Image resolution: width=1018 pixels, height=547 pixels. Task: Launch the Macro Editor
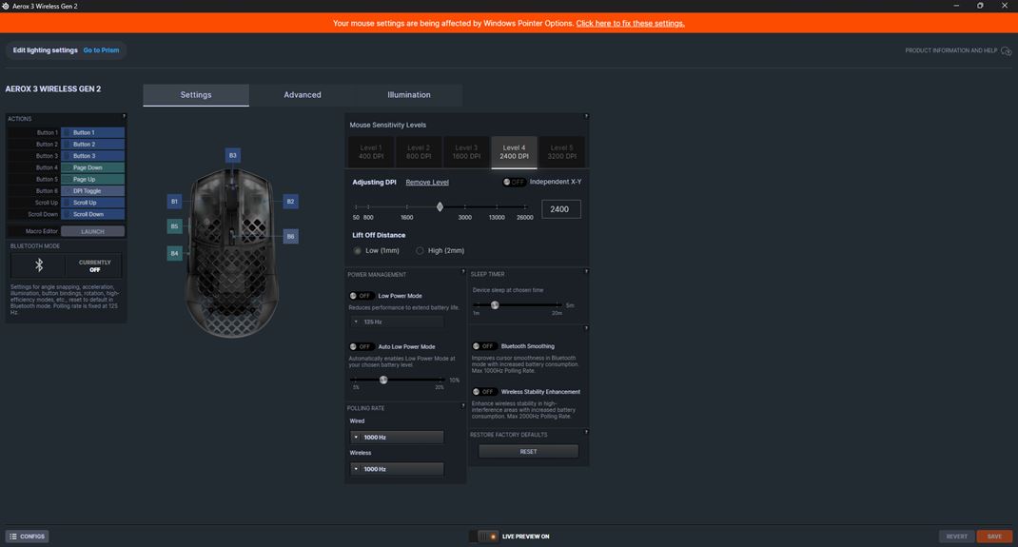click(93, 232)
